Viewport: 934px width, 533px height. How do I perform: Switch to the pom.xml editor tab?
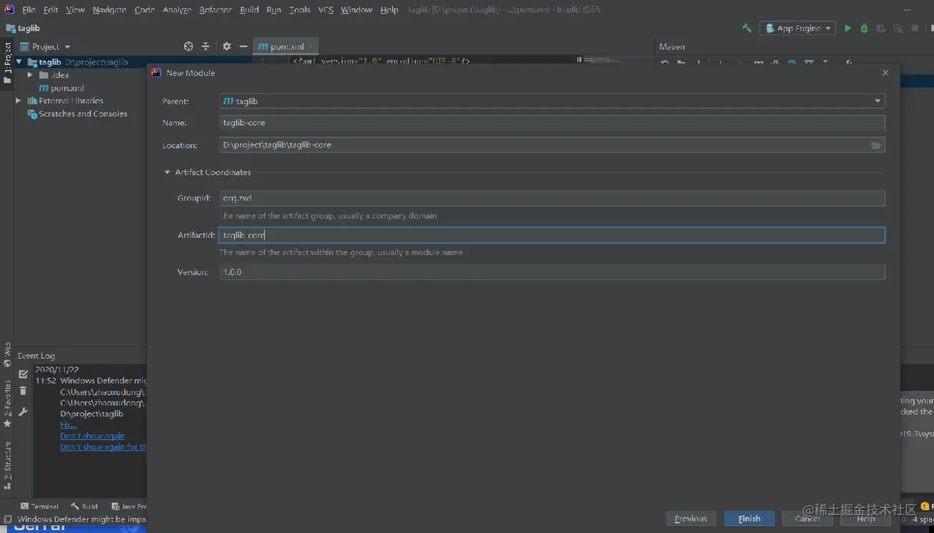point(287,47)
